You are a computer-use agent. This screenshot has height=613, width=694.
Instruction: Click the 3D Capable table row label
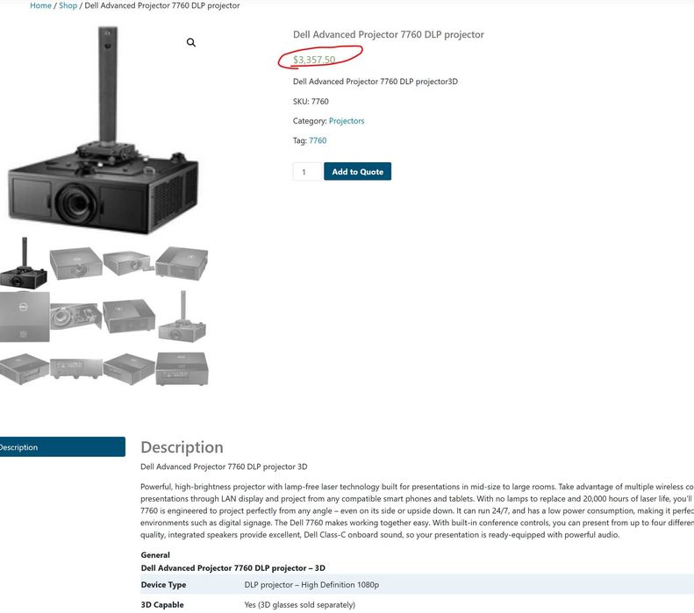(162, 604)
